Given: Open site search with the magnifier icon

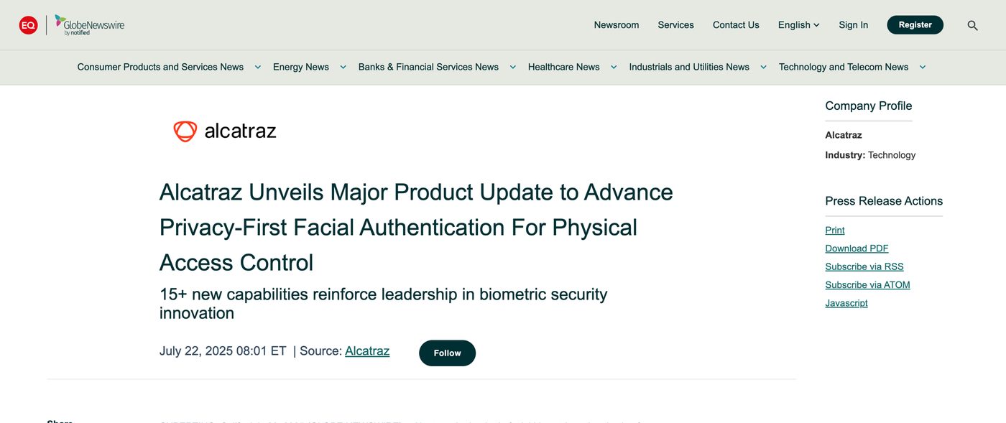Looking at the screenshot, I should [972, 24].
